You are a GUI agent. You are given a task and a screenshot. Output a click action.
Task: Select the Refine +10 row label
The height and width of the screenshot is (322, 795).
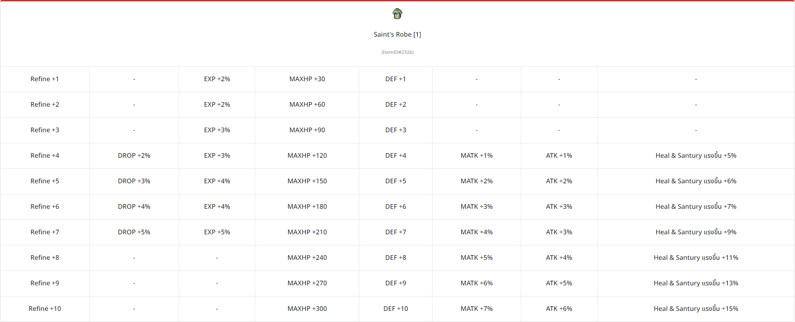(45, 309)
